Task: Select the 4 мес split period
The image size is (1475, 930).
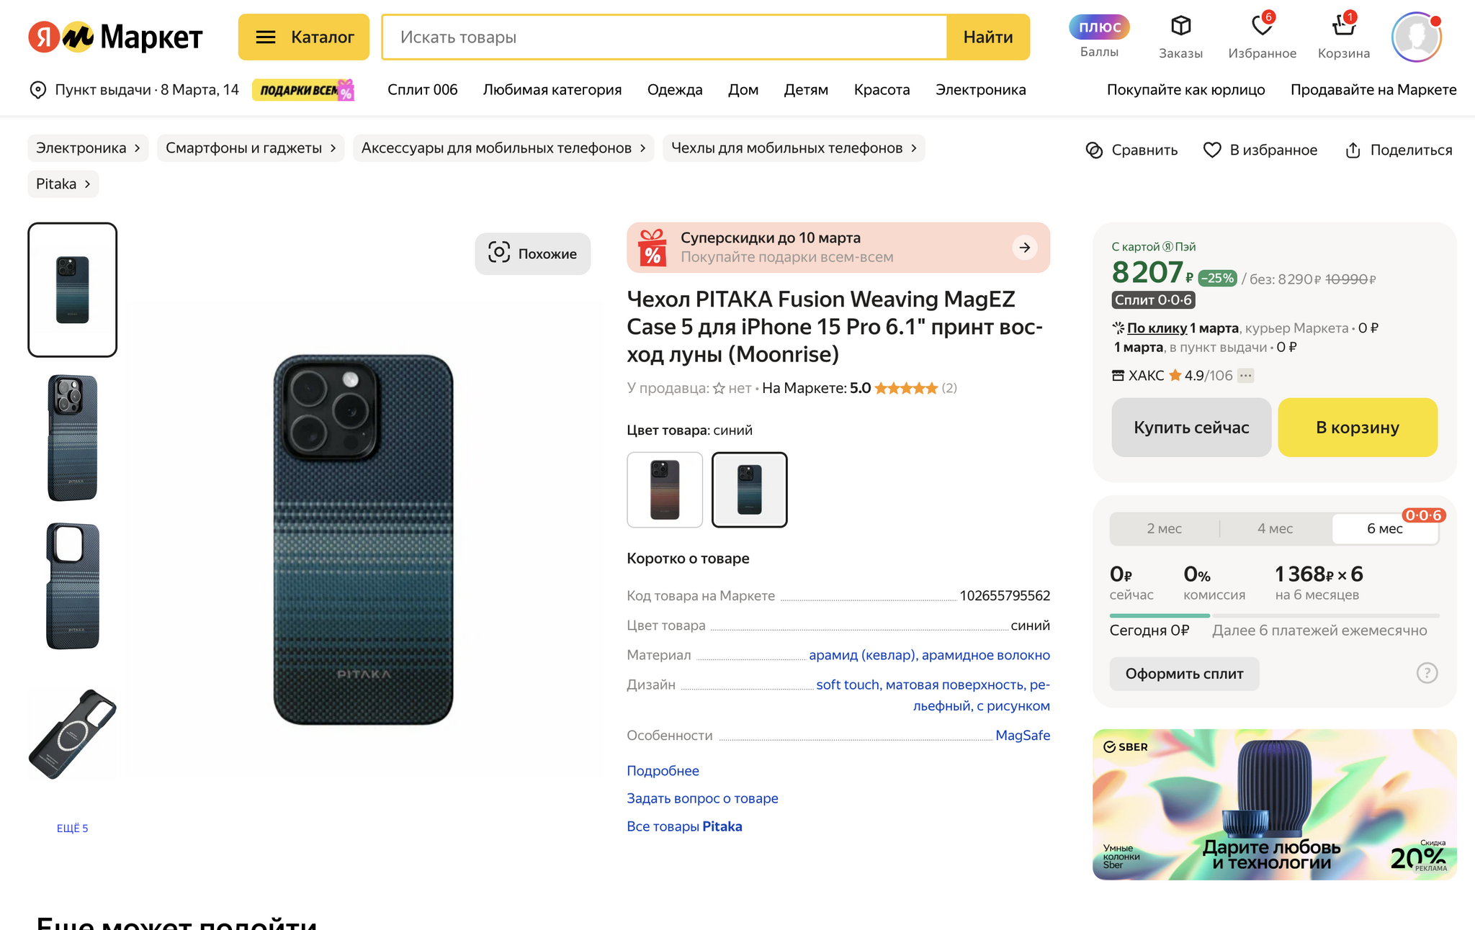Action: (1275, 528)
